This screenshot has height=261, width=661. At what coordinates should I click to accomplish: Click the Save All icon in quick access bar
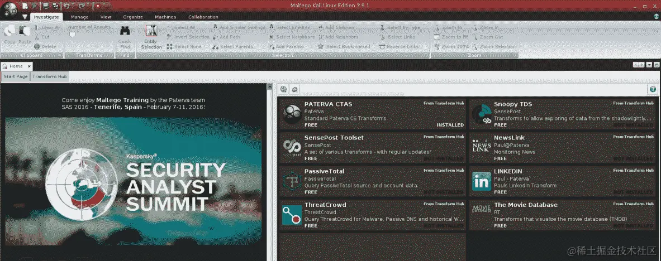[x=55, y=6]
